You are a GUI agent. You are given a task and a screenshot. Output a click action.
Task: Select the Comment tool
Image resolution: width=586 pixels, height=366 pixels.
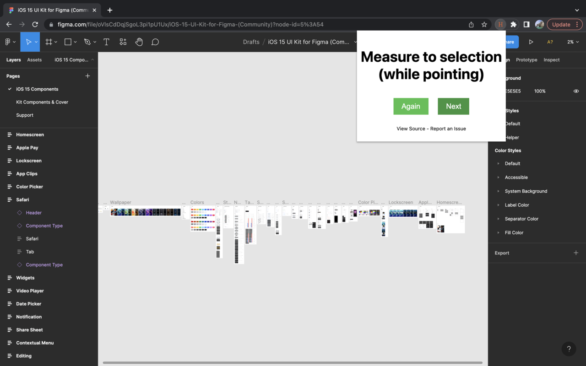tap(155, 42)
